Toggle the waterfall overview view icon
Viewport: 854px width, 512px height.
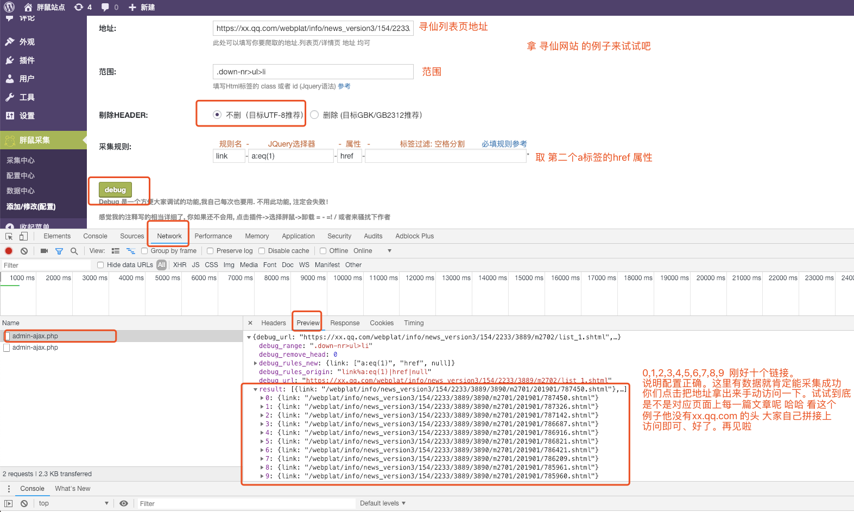[x=131, y=251]
